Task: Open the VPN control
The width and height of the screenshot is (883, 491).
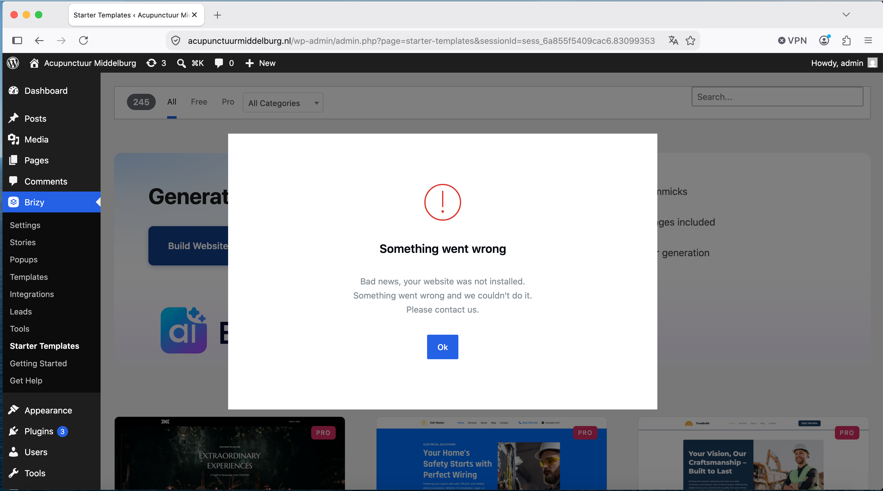Action: (792, 41)
